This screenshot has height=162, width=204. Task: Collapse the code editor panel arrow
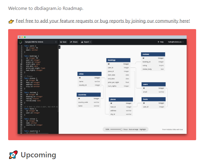pos(59,47)
